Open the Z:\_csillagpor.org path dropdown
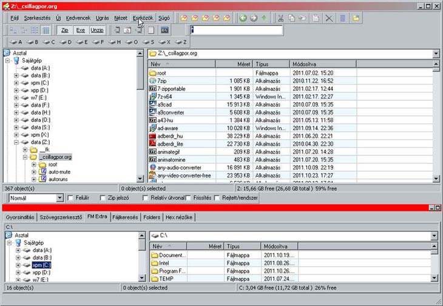This screenshot has height=306, width=443. tap(436, 53)
